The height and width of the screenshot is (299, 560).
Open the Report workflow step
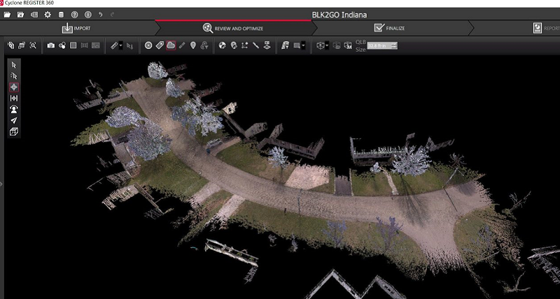pos(546,28)
